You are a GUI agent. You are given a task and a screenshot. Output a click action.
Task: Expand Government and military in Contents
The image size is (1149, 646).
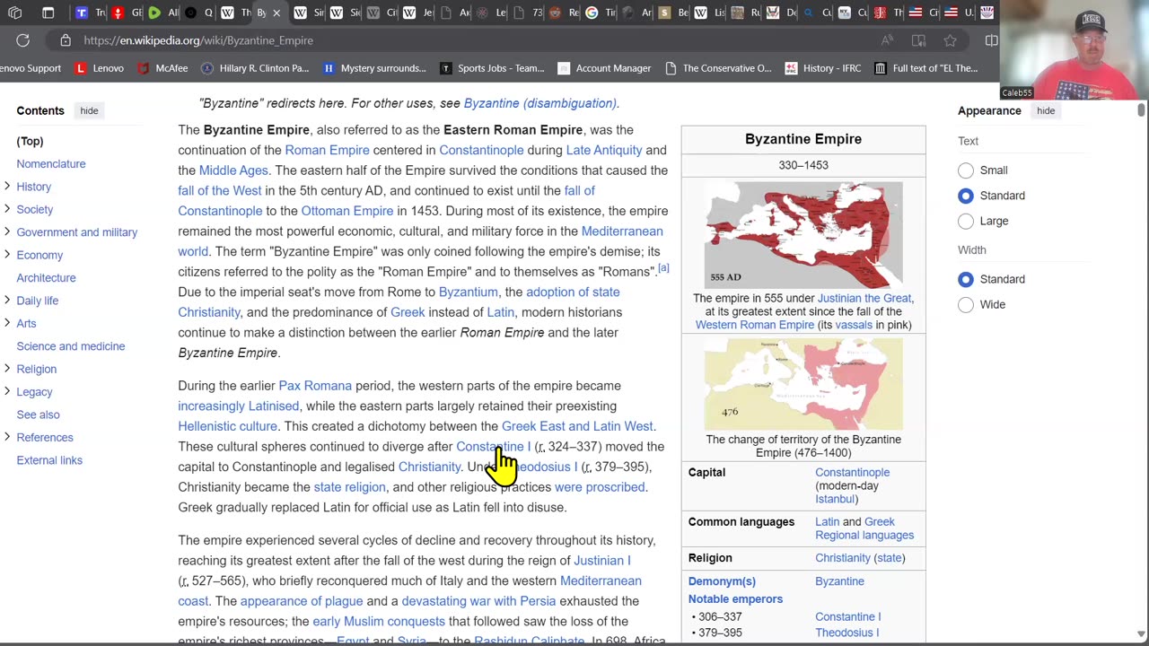pyautogui.click(x=7, y=232)
